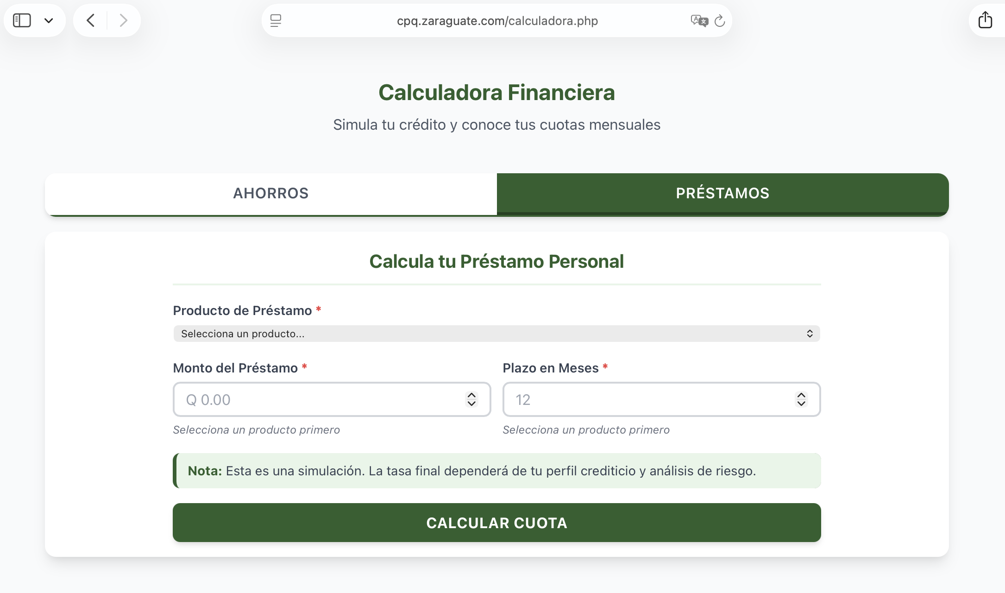Open the Producto de Préstamo dropdown
Screen dimensions: 1005x593
pyautogui.click(x=496, y=333)
